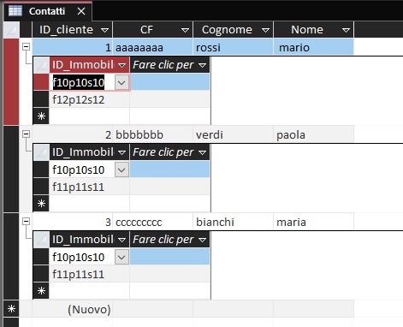Image resolution: width=403 pixels, height=327 pixels.
Task: Click the (Nuovo) ID_cliente cell
Action: click(x=73, y=309)
